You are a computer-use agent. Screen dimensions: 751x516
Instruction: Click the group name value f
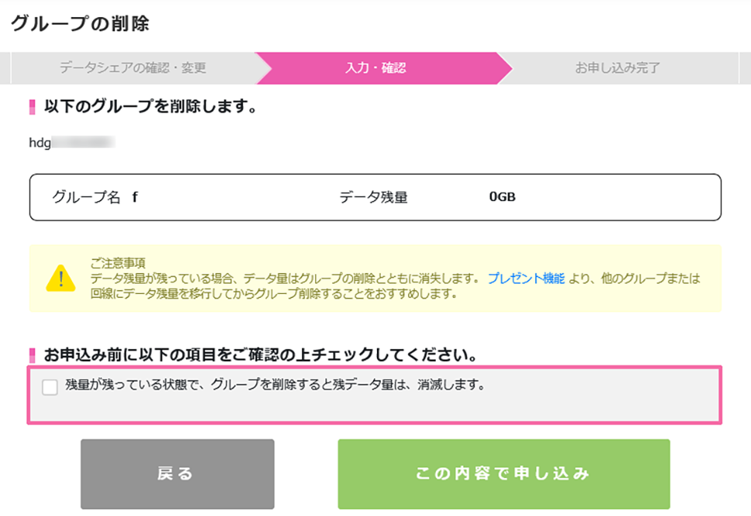click(135, 197)
